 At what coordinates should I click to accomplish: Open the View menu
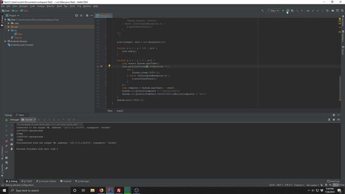(15, 6)
